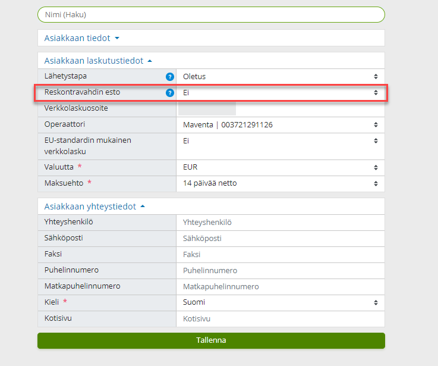This screenshot has height=366, width=438.
Task: Click the help icon beside Reskontravahdin esto
Action: (x=169, y=93)
